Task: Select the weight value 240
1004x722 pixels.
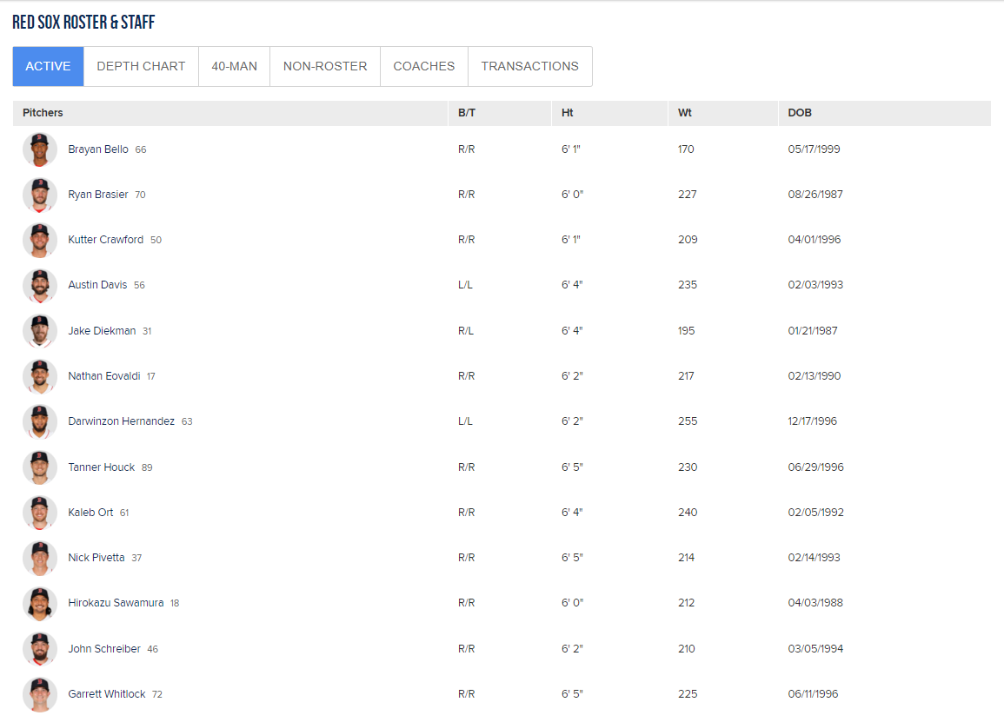Action: pyautogui.click(x=688, y=513)
